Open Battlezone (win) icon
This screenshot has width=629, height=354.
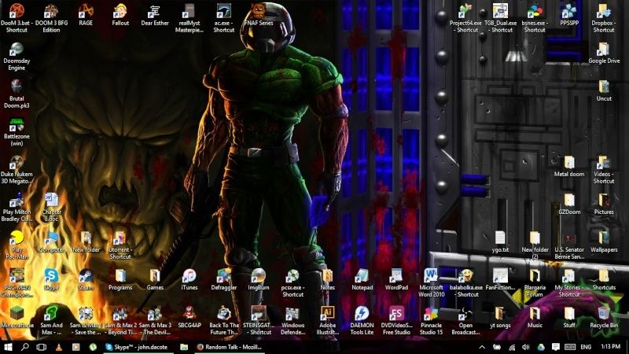click(x=17, y=124)
